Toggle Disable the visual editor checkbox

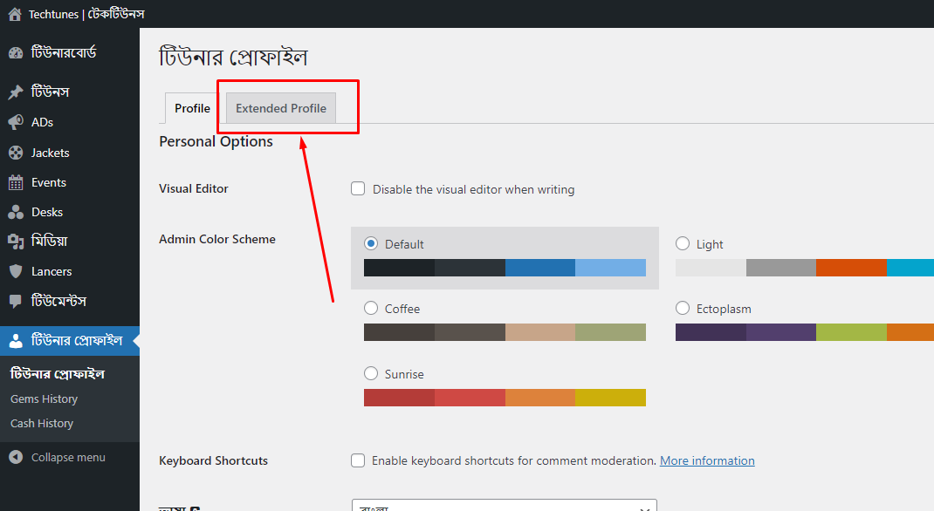click(x=358, y=188)
